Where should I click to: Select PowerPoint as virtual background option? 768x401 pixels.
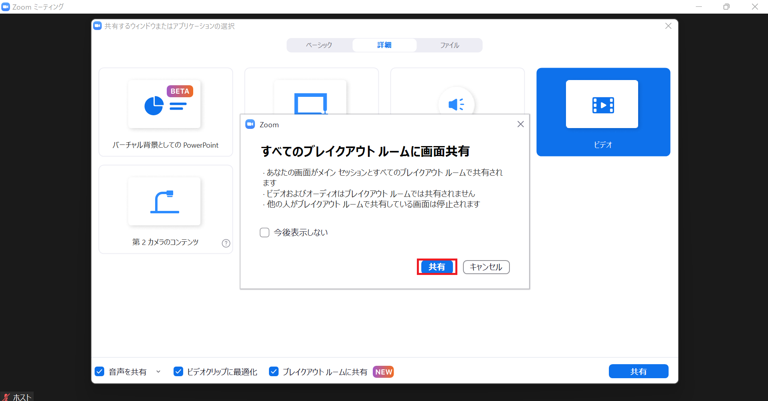click(x=165, y=112)
